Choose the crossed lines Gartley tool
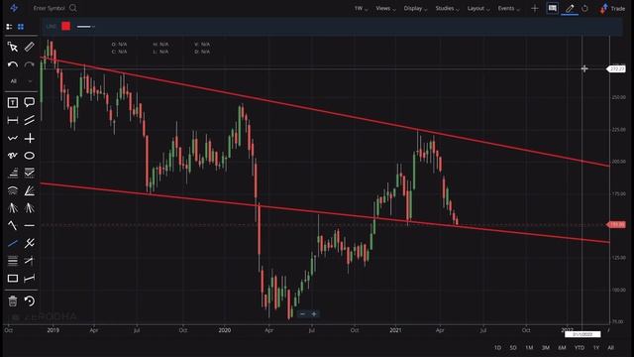The width and height of the screenshot is (634, 357). pos(29,243)
